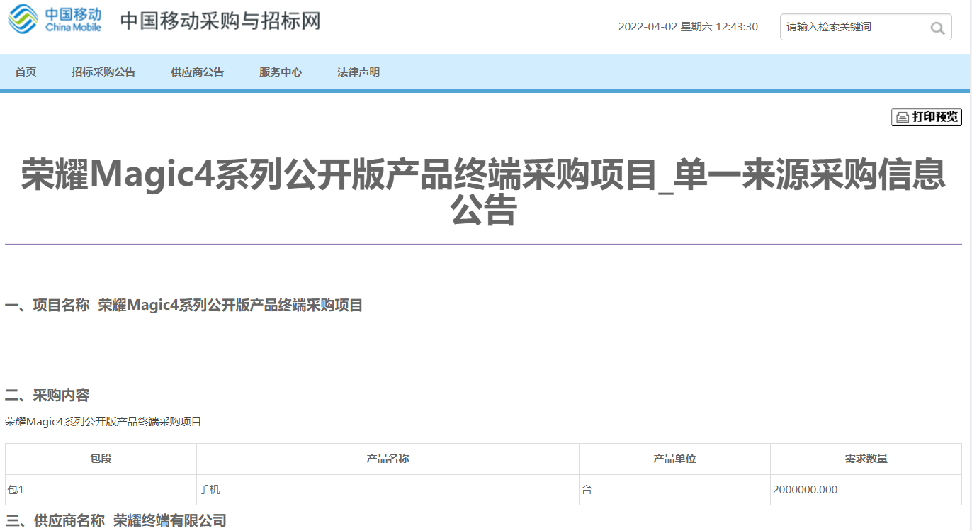Click the printer icon on 打印预览 button
This screenshot has width=972, height=531.
(903, 117)
